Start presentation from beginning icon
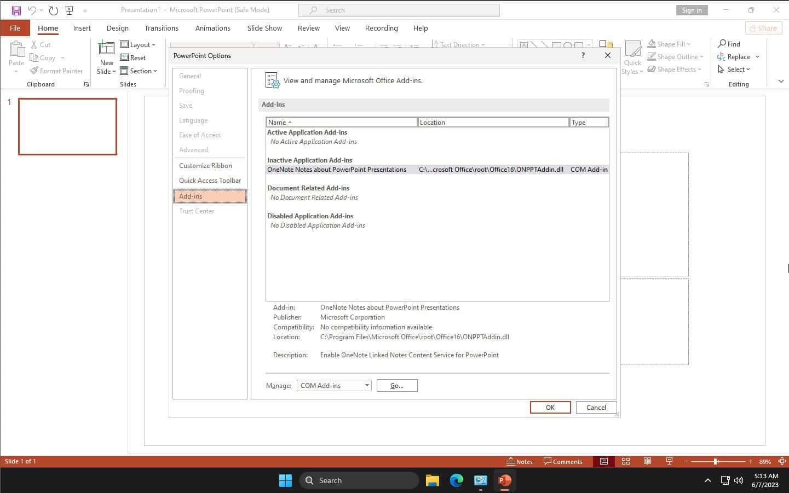Viewport: 789px width, 493px height. (x=70, y=10)
